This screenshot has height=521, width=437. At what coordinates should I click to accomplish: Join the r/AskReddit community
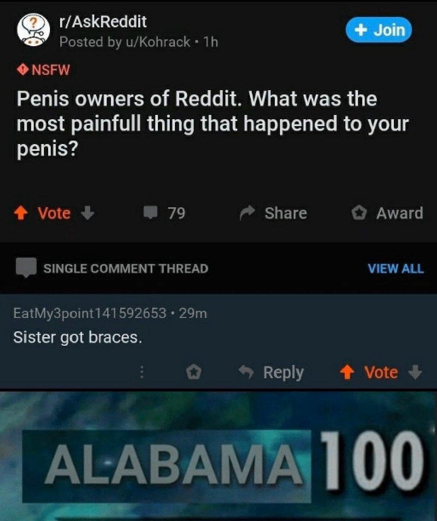click(379, 30)
